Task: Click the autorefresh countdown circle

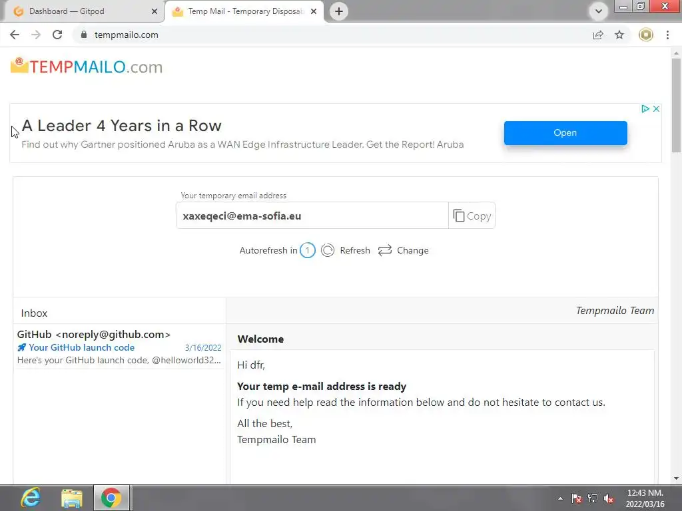Action: (308, 250)
